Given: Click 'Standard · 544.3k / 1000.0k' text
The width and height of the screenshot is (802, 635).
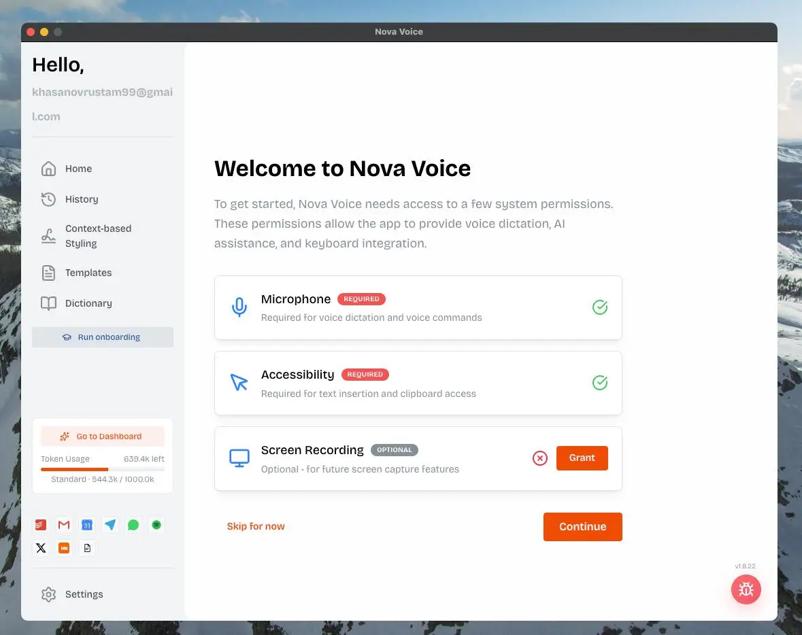Looking at the screenshot, I should pyautogui.click(x=102, y=479).
